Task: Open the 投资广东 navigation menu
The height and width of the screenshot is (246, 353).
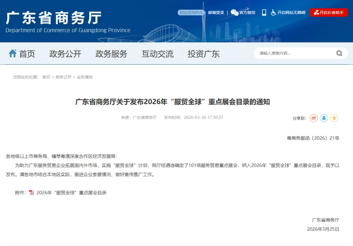Action: coord(204,54)
